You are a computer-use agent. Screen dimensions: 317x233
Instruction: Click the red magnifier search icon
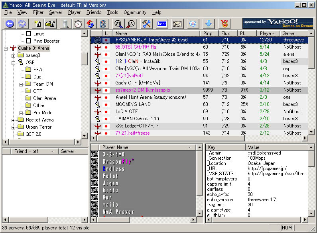click(131, 24)
